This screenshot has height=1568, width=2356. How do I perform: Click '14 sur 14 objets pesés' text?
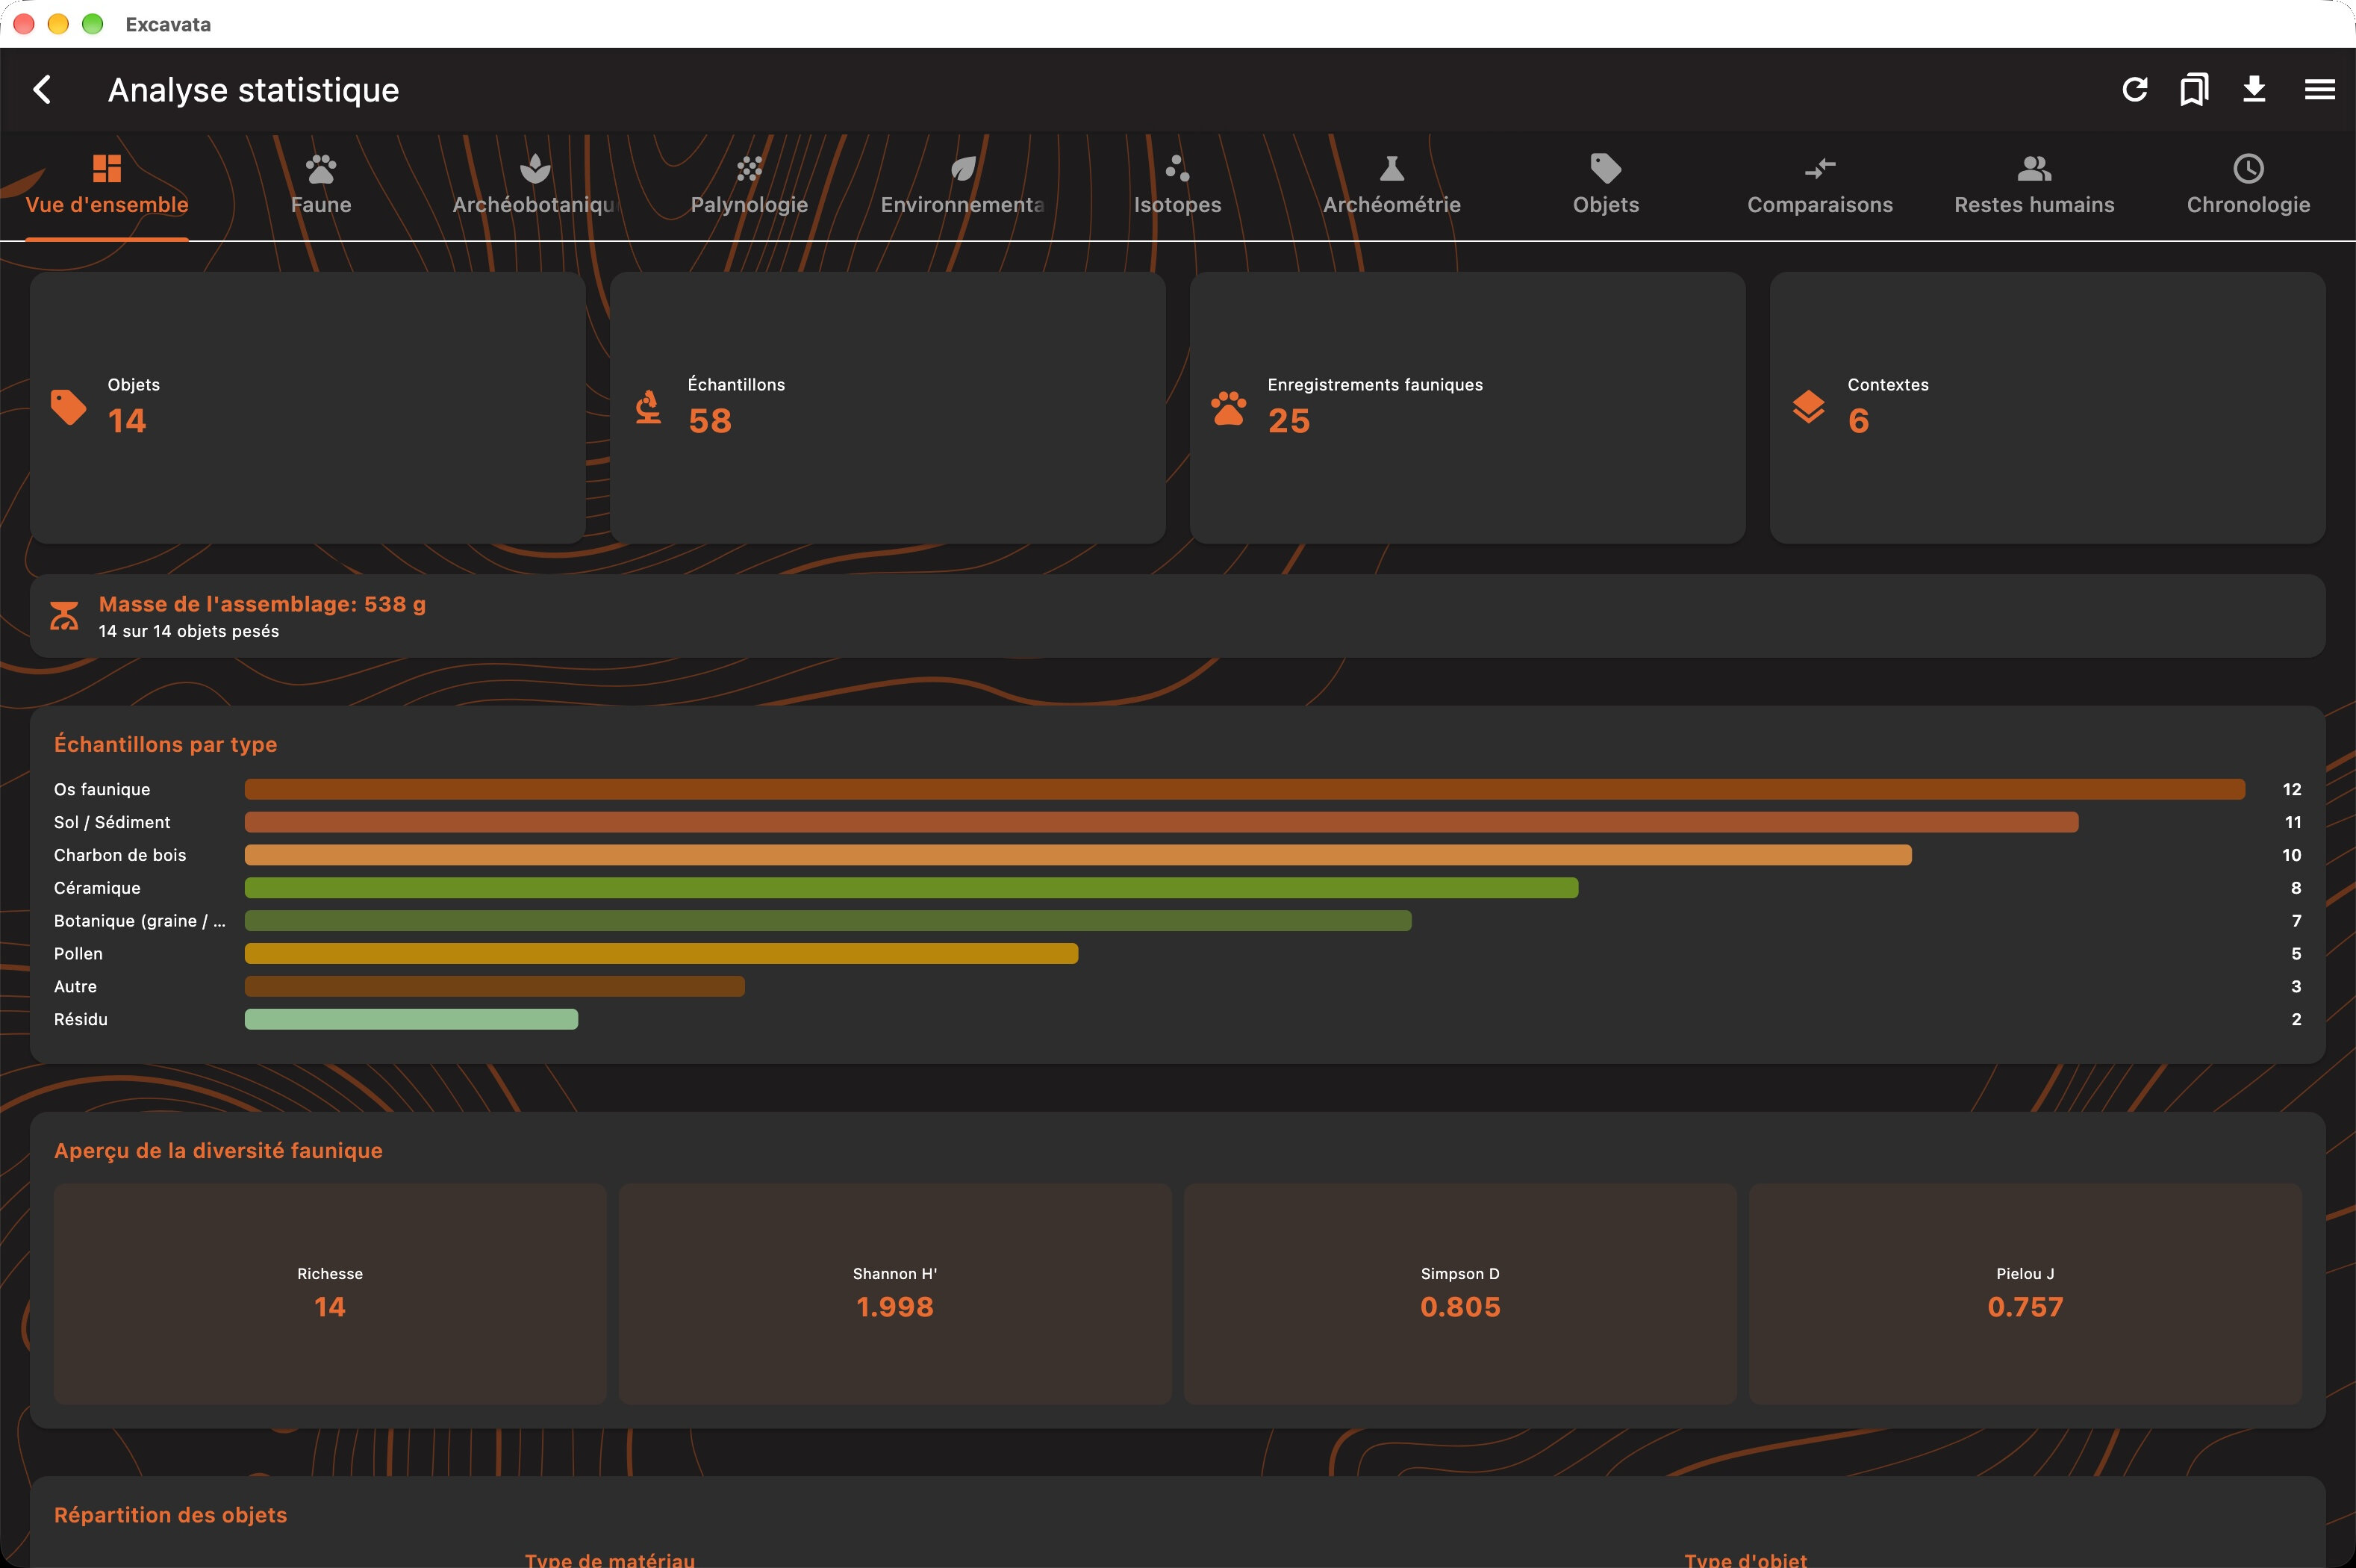pos(189,631)
